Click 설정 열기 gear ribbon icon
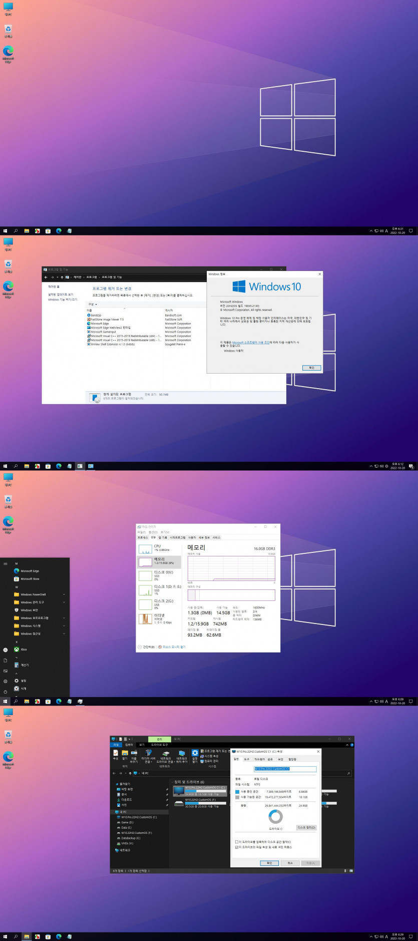Image resolution: width=418 pixels, height=941 pixels. 195,756
